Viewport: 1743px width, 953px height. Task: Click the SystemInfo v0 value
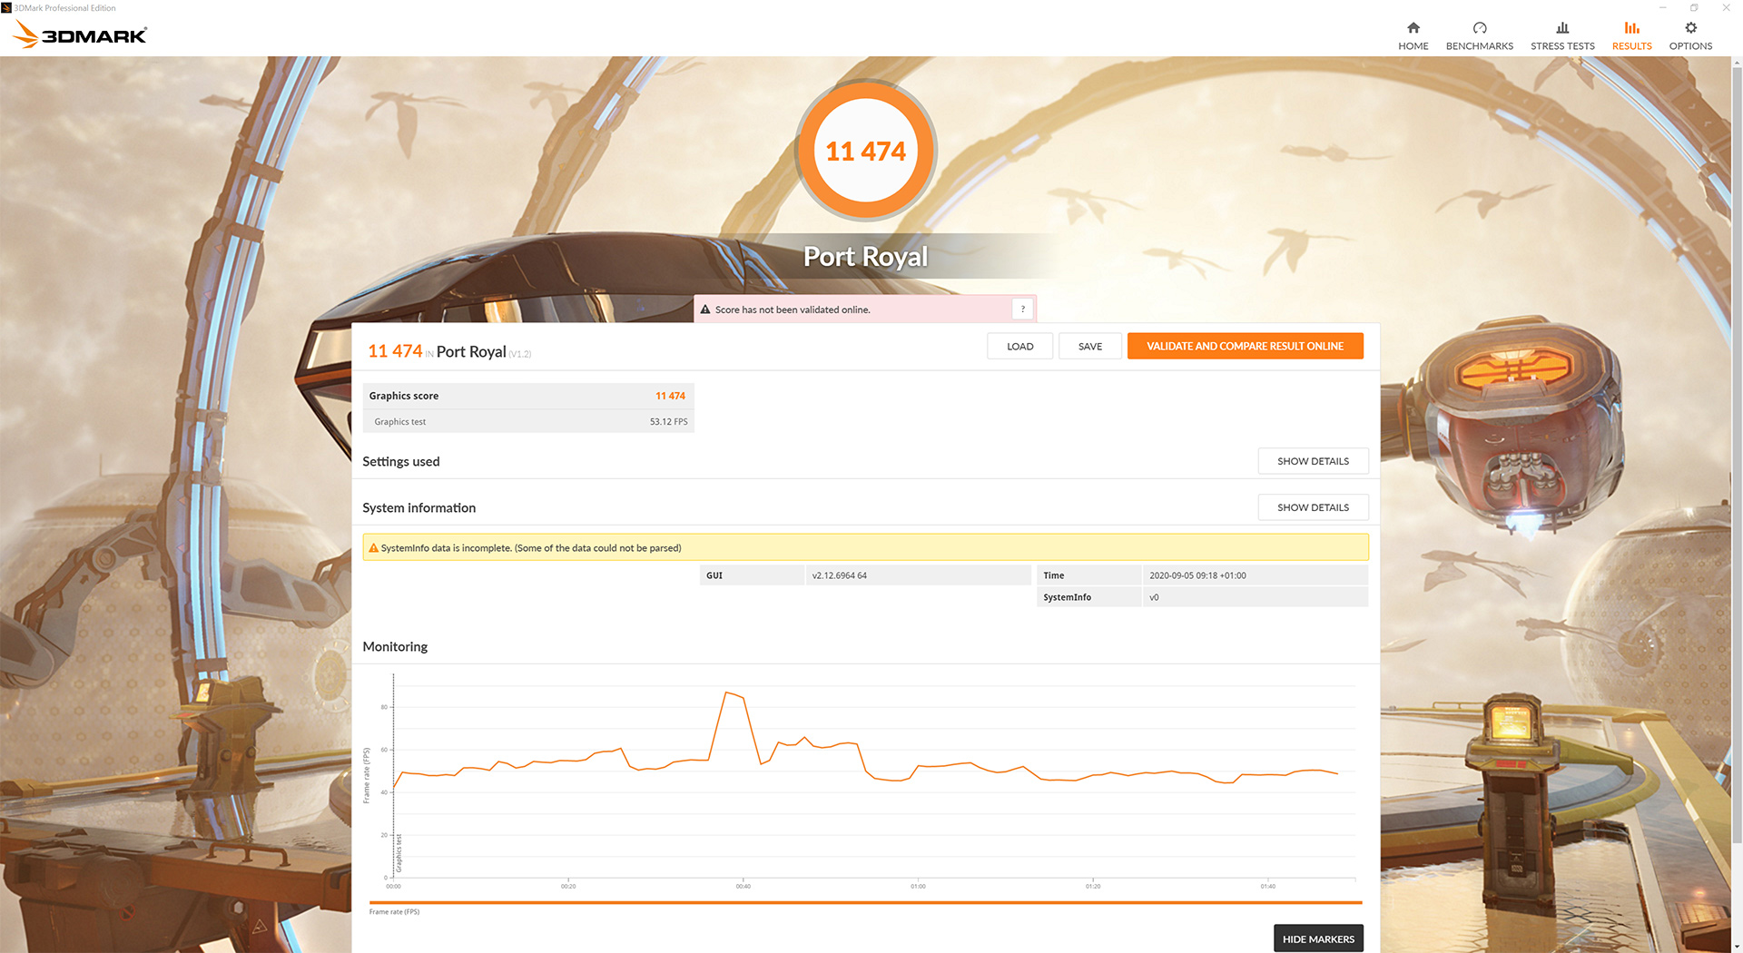tap(1154, 597)
